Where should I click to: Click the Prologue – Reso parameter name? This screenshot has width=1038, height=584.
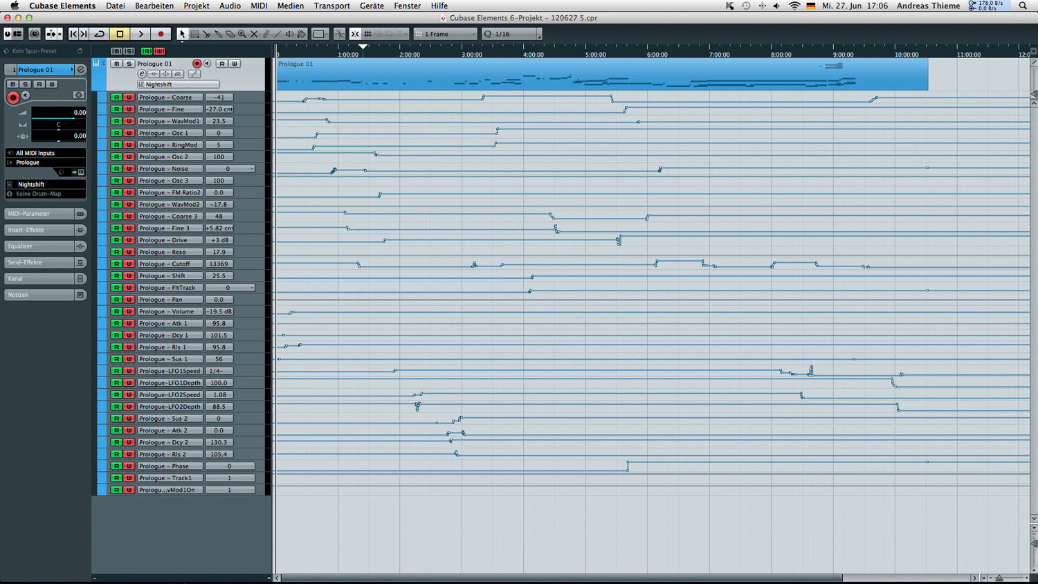point(170,252)
